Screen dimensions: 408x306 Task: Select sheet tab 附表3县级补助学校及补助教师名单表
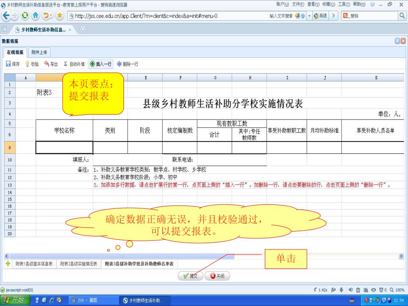(139, 264)
